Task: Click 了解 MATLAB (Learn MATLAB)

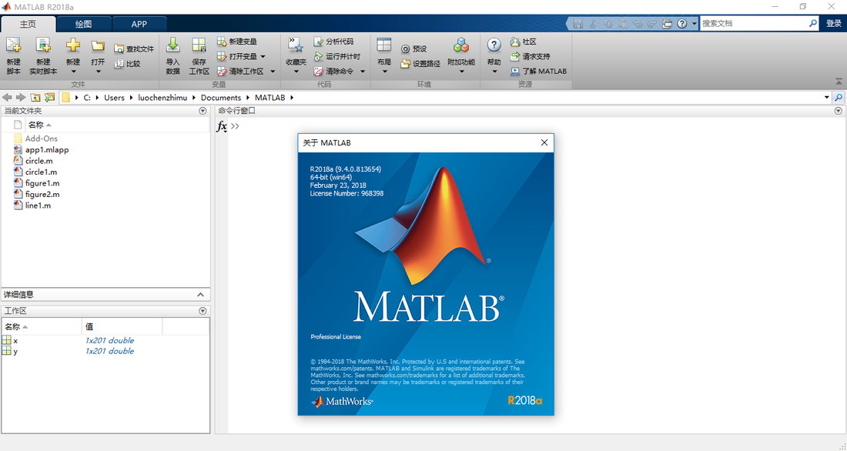Action: point(538,72)
